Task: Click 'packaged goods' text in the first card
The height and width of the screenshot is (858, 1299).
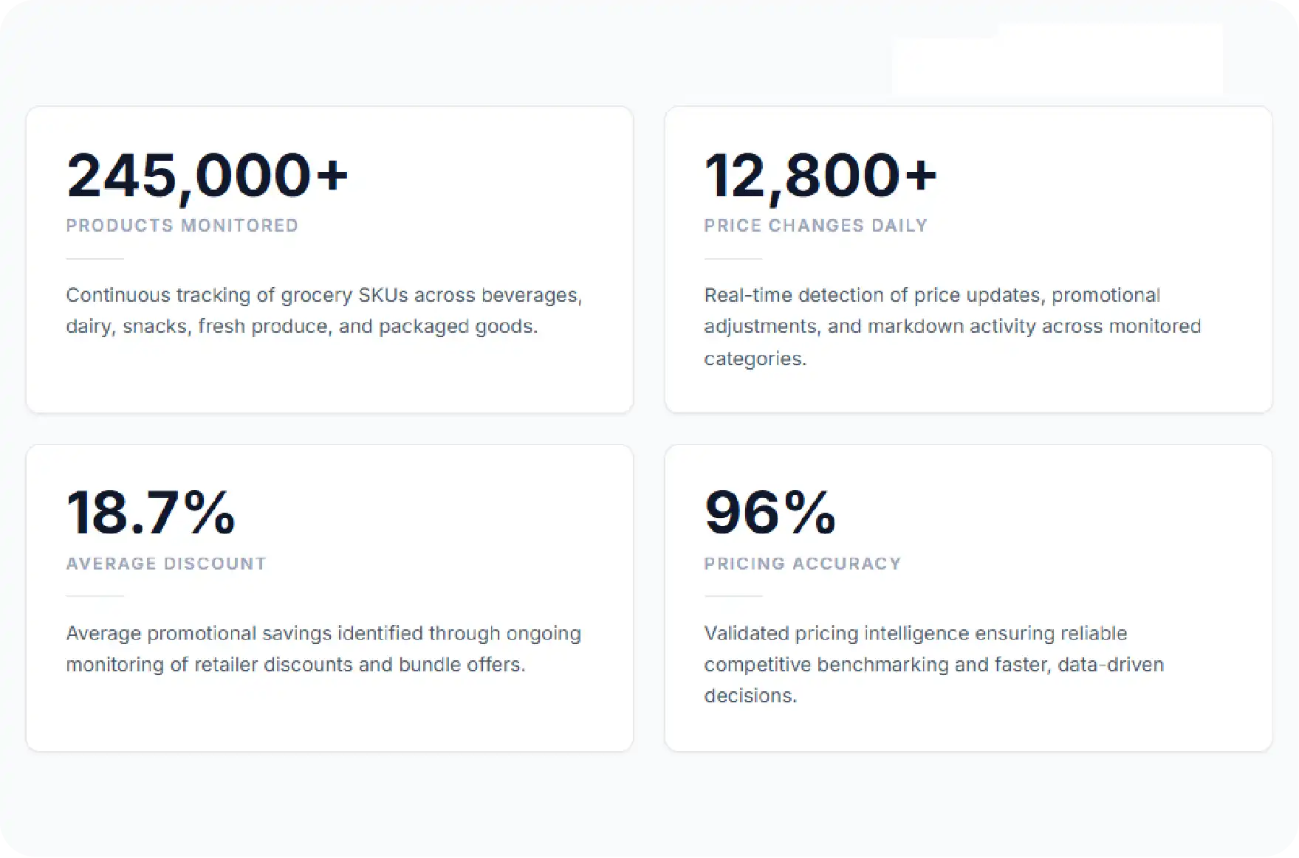Action: (x=458, y=327)
